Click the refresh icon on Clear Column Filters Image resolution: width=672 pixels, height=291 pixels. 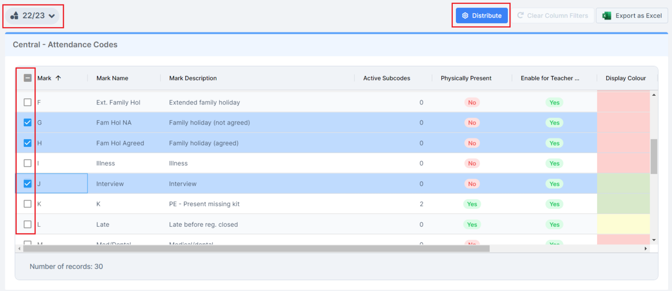(x=521, y=15)
